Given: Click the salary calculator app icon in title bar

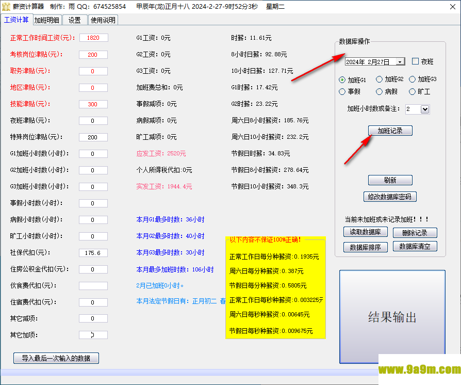Looking at the screenshot, I should 6,7.
